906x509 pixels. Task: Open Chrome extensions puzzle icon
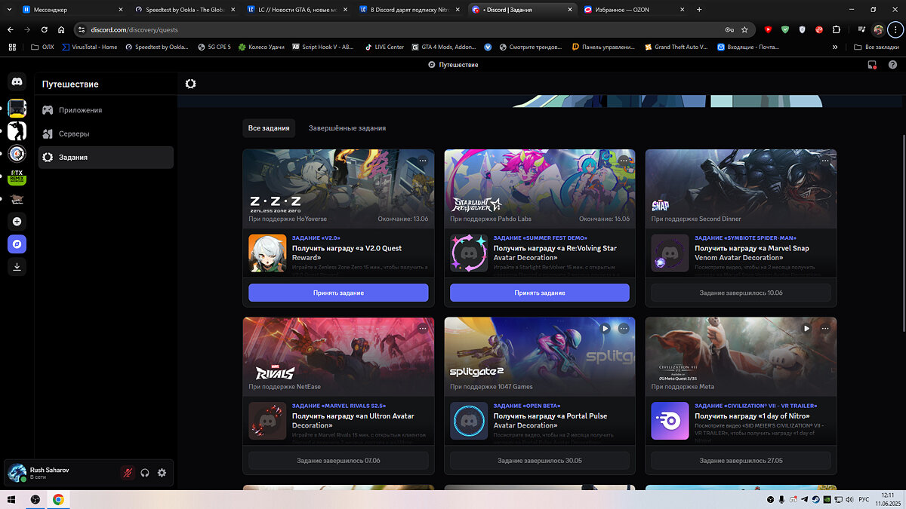point(836,29)
